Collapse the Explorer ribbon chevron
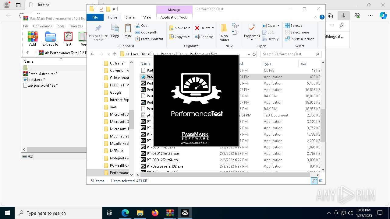This screenshot has width=390, height=219. [316, 17]
